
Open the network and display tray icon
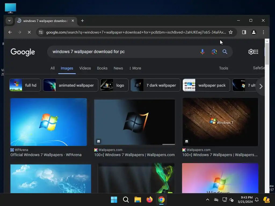pos(225,200)
